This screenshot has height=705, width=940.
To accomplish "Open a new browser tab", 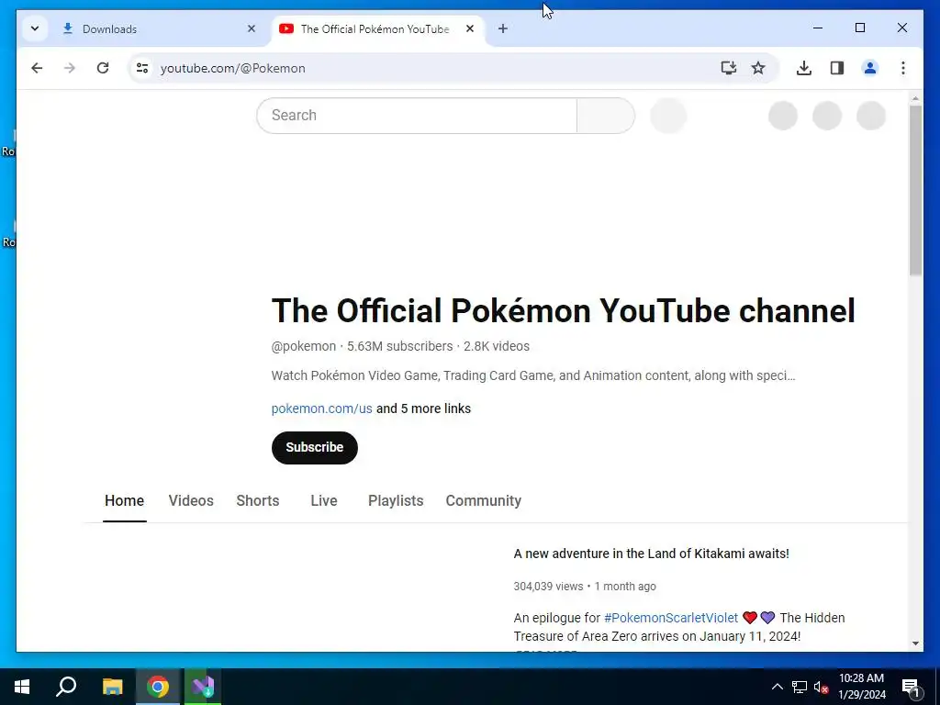I will point(503,28).
